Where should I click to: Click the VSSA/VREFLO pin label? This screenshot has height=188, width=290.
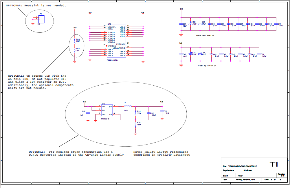coord(119,48)
